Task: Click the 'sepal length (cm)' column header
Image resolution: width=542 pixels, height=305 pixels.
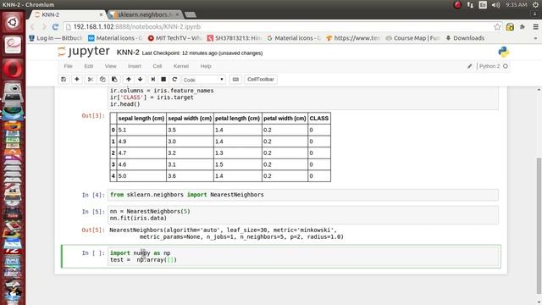Action: [x=141, y=119]
